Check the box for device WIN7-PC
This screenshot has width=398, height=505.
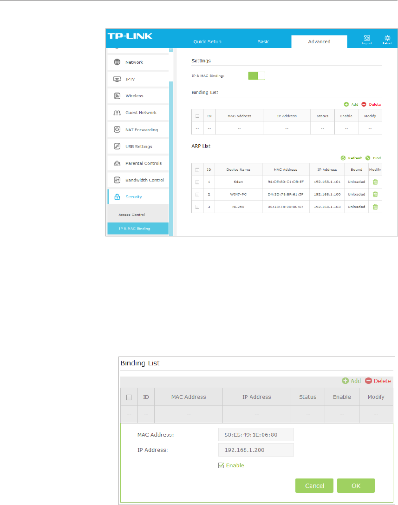[x=197, y=195]
